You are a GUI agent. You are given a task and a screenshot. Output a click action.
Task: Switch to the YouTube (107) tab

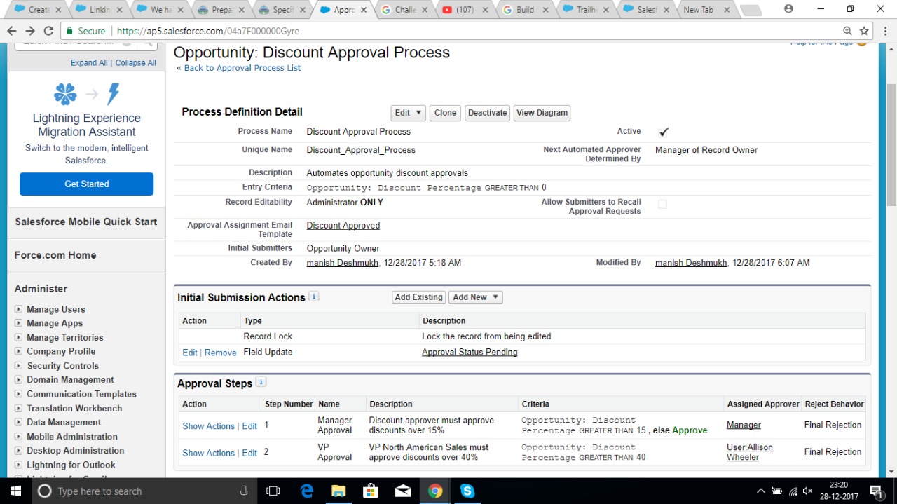(465, 10)
